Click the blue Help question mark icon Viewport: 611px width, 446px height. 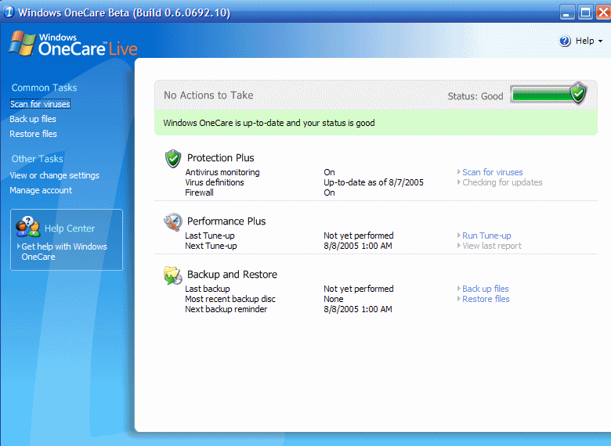point(565,41)
